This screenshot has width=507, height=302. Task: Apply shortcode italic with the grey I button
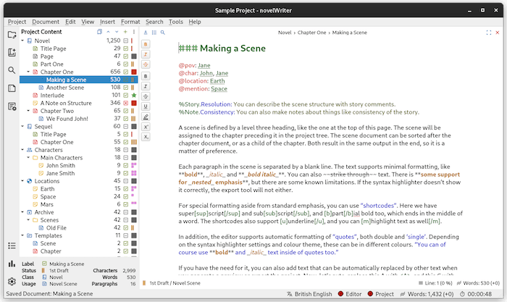point(146,86)
